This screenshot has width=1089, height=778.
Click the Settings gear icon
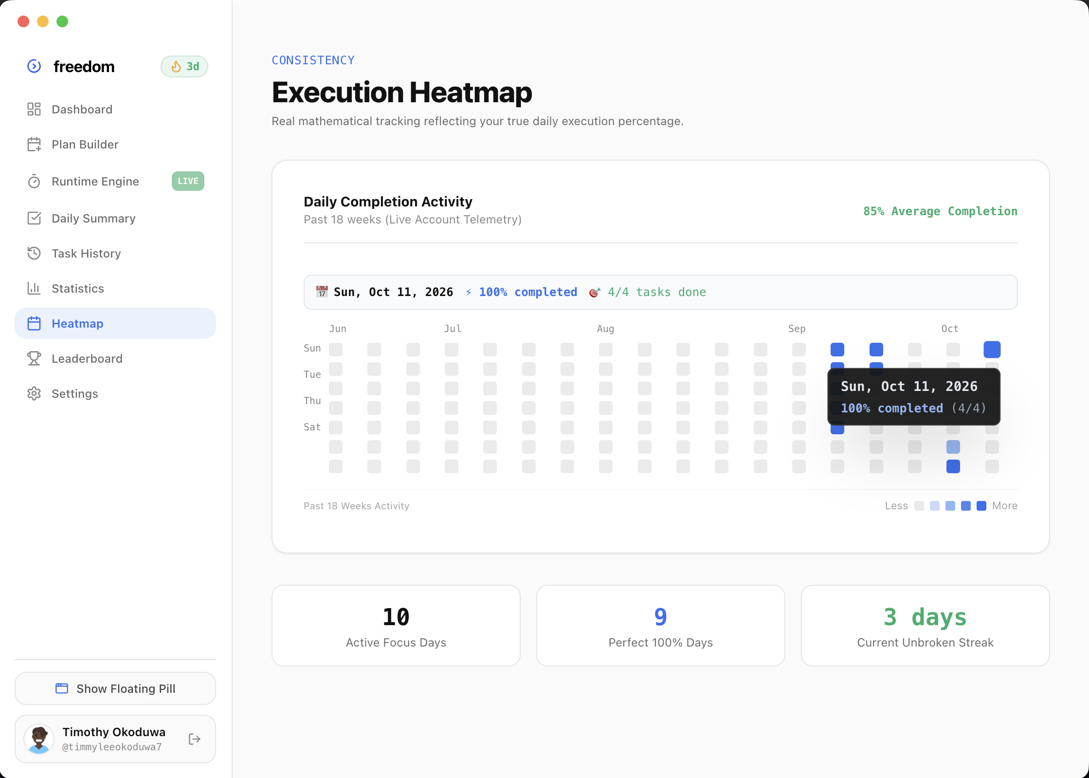click(x=34, y=393)
